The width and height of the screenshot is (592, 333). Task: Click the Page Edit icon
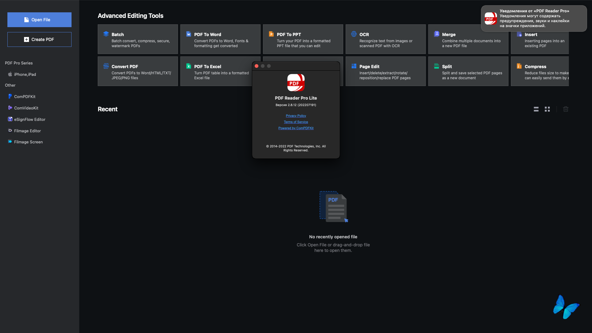[354, 66]
